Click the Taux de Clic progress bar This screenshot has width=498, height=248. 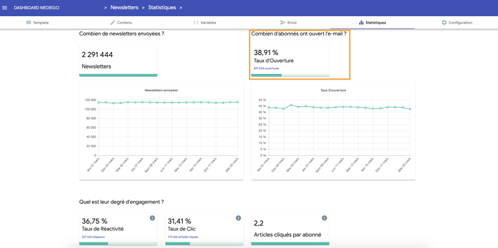coord(205,244)
